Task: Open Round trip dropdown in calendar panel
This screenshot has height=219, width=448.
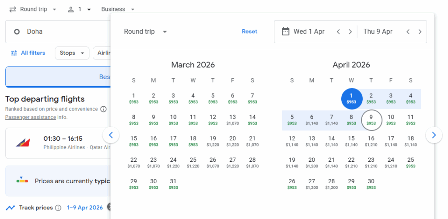Action: pos(145,31)
